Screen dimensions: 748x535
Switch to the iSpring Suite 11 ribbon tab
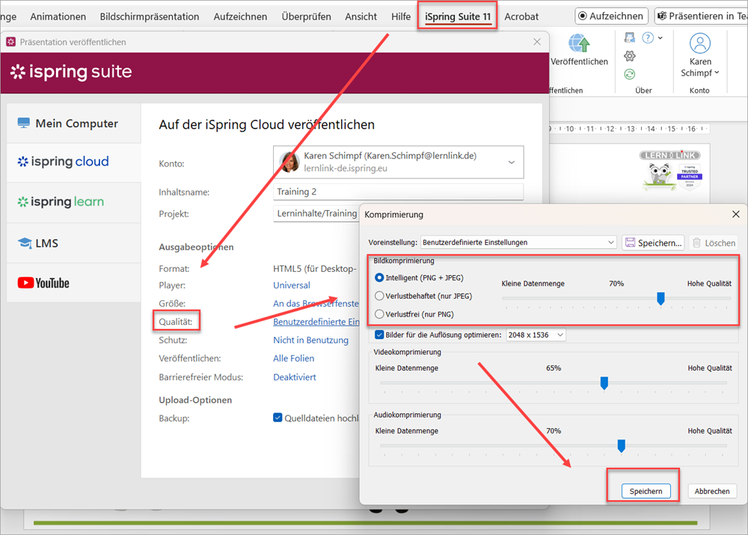click(457, 16)
